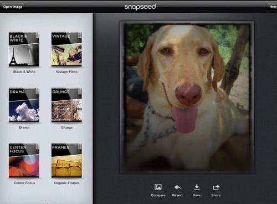Click the Share label text
Screen dimensions: 277x204
[x=216, y=195]
